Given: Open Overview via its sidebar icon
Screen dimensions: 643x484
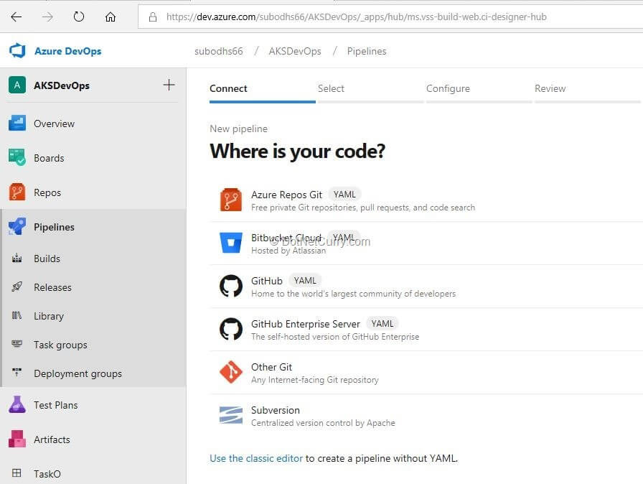Looking at the screenshot, I should click(17, 123).
